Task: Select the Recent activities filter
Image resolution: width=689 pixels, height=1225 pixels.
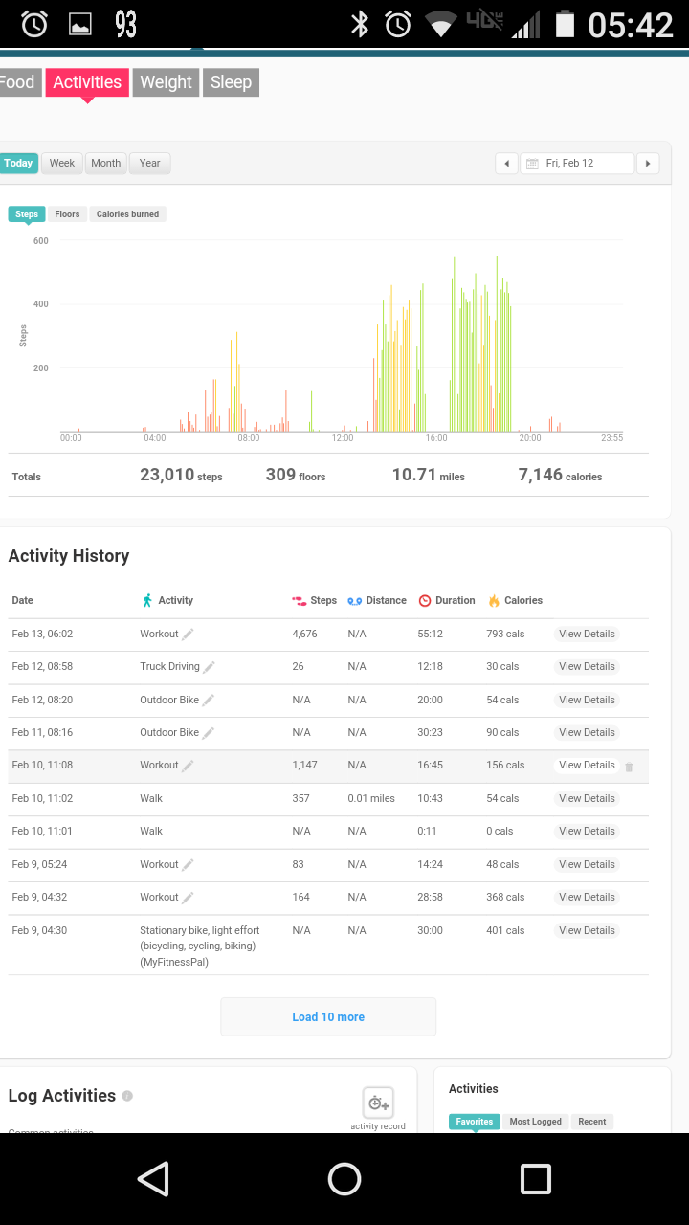Action: [x=592, y=1122]
